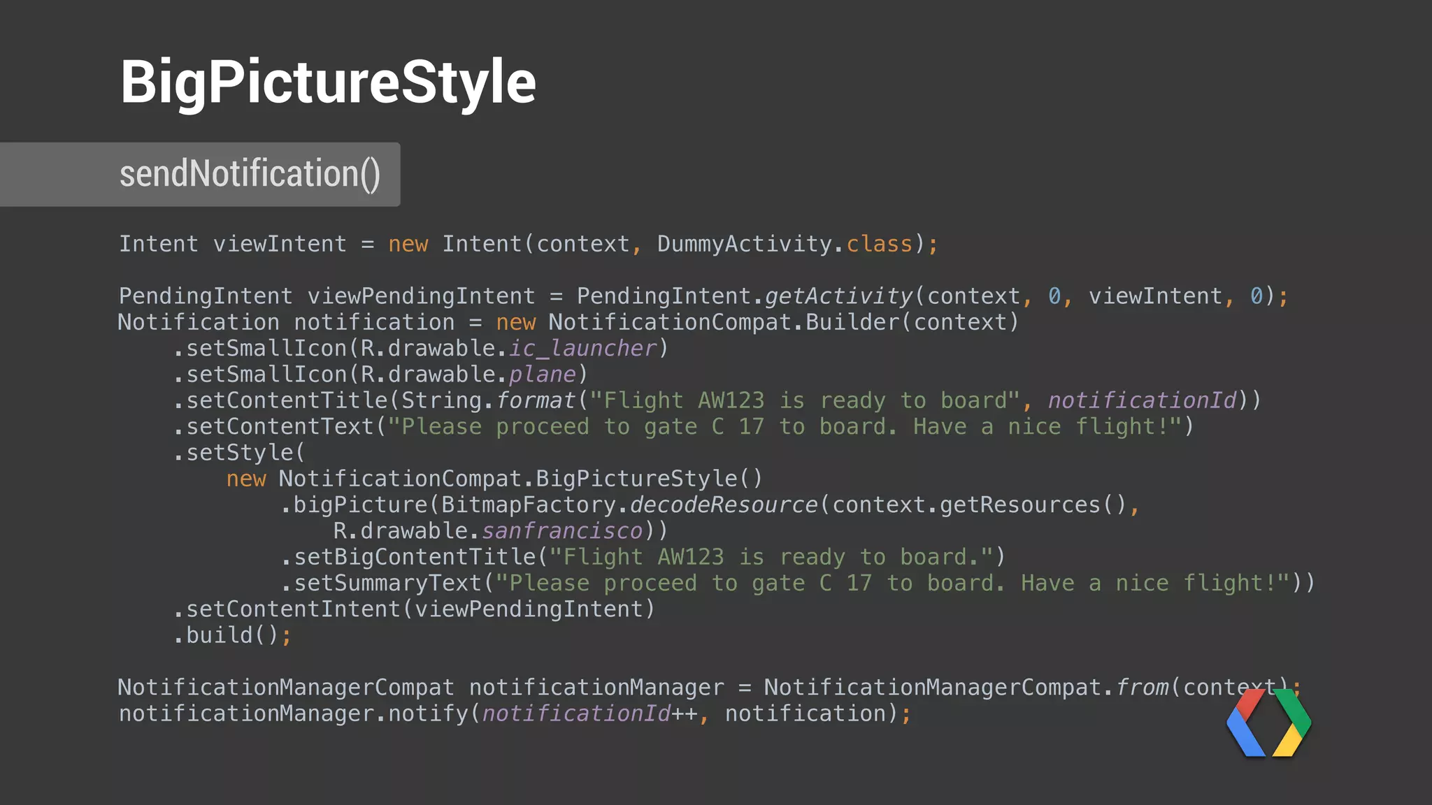Click the R.drawable.sanfrancisco line
This screenshot has width=1432, height=805.
point(501,531)
